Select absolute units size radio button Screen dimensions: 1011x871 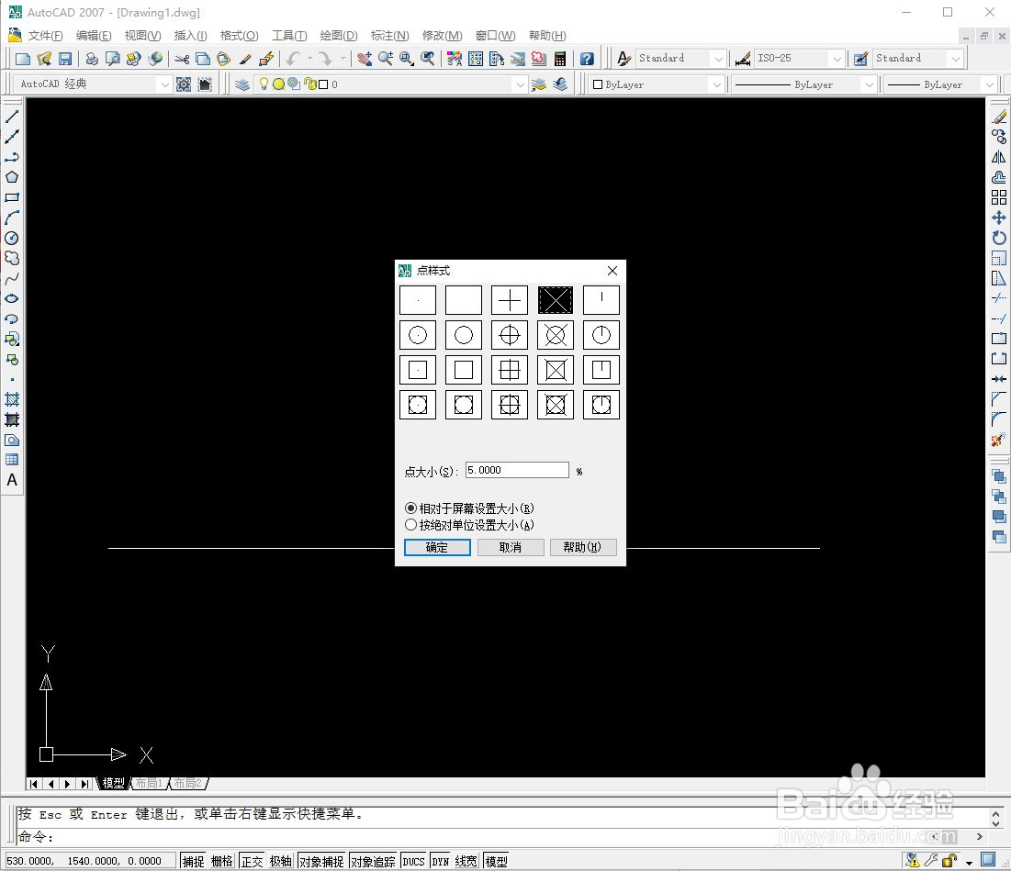click(x=410, y=525)
